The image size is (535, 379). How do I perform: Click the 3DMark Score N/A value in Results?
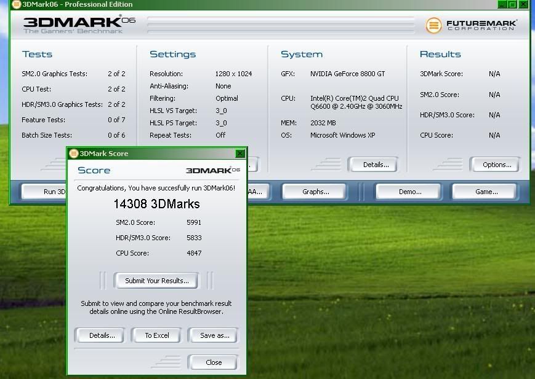pyautogui.click(x=494, y=74)
